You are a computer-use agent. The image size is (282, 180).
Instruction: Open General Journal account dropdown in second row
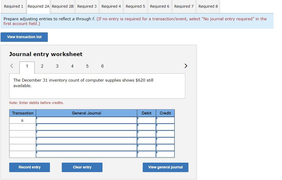tap(86, 127)
